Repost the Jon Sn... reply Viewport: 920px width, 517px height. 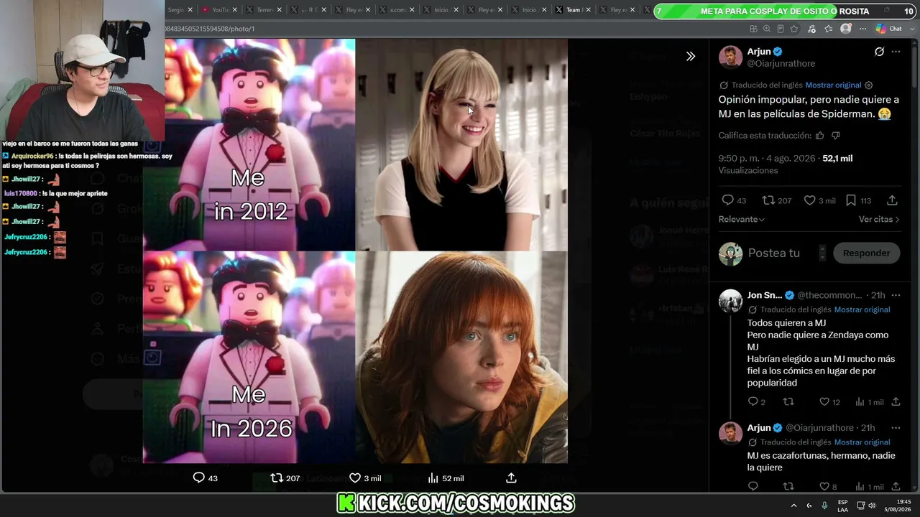(788, 402)
